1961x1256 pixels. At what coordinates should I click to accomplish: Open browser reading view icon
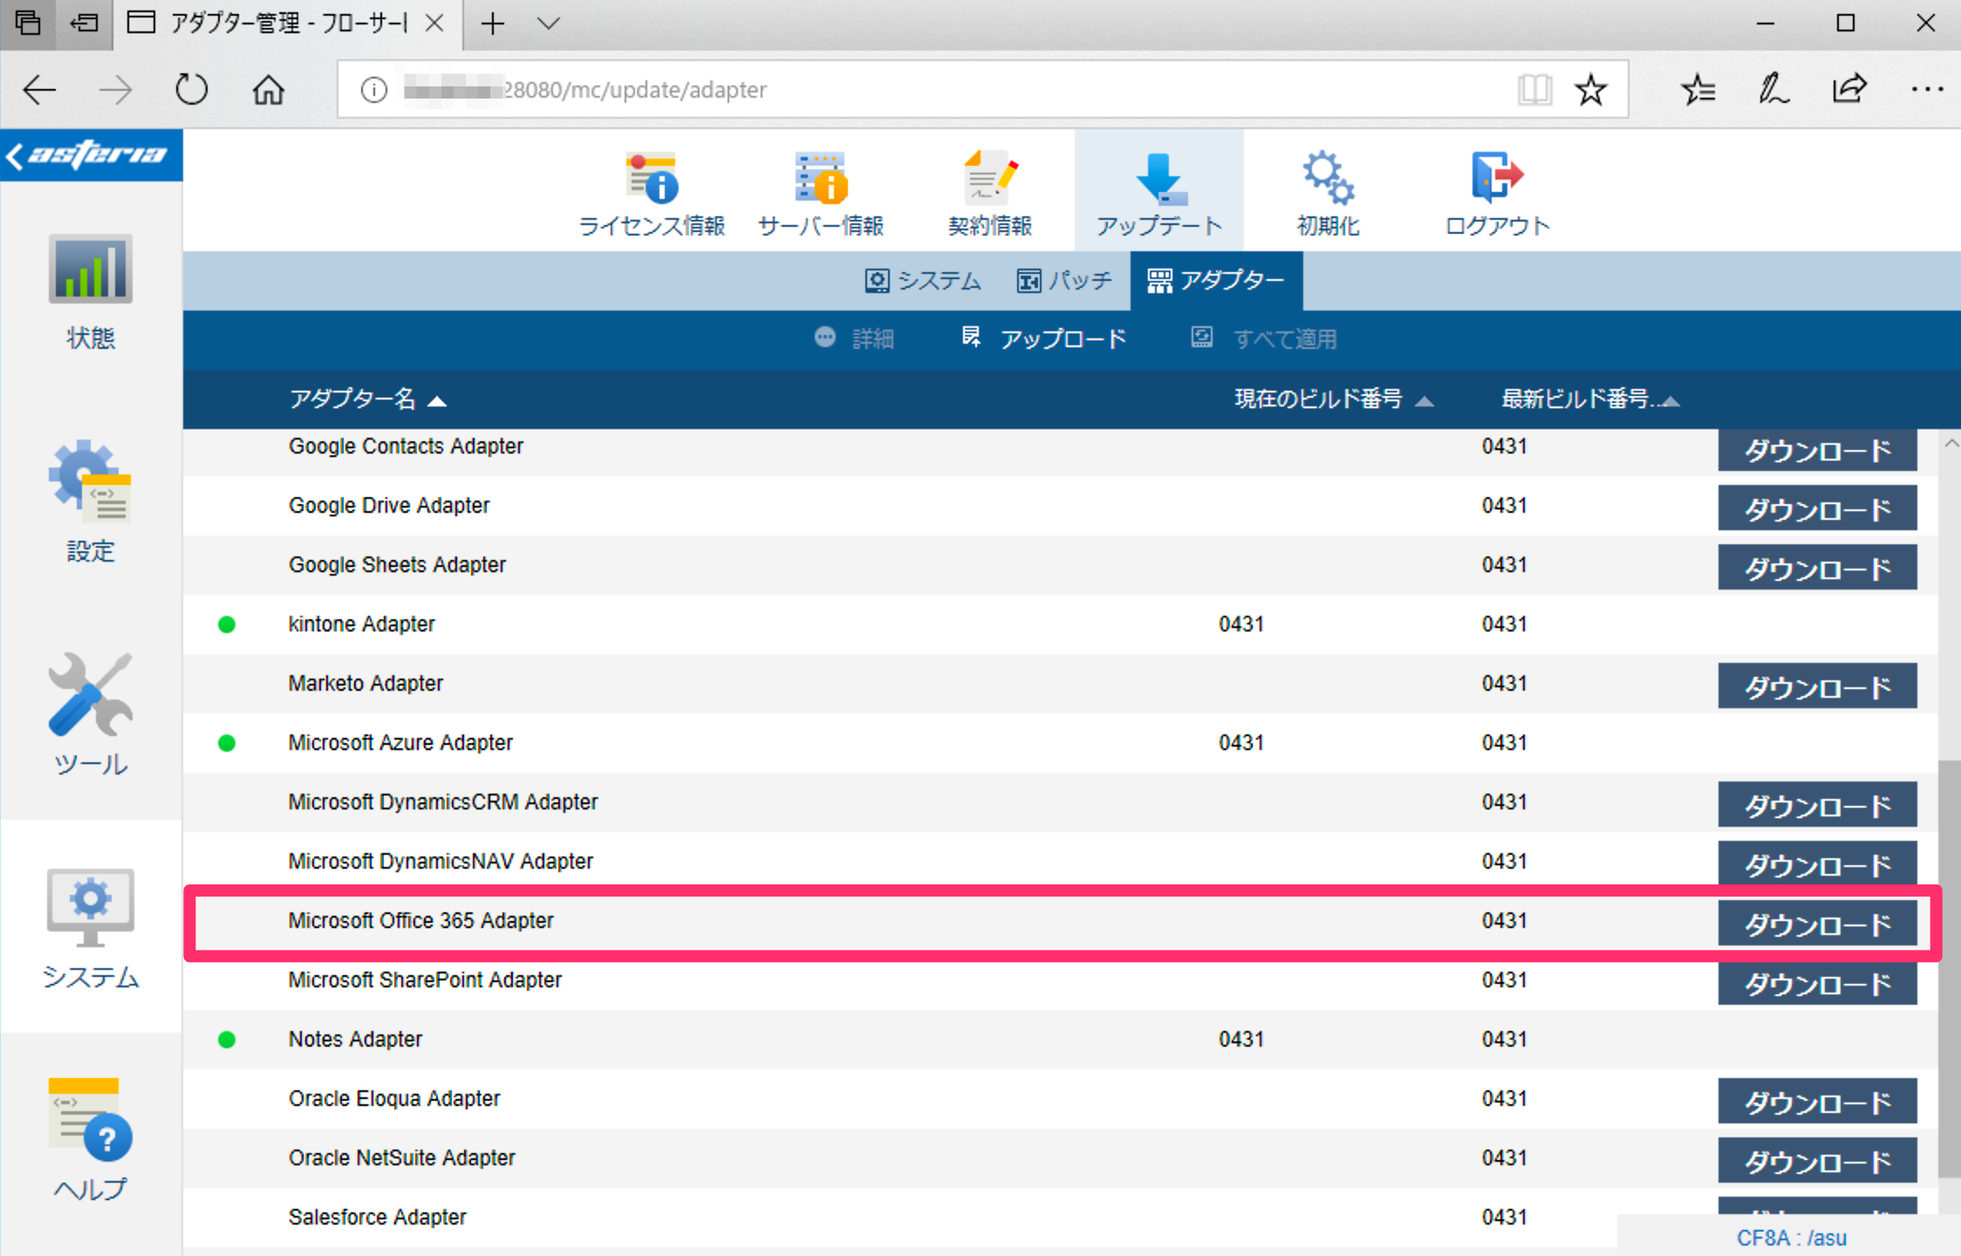pos(1534,89)
